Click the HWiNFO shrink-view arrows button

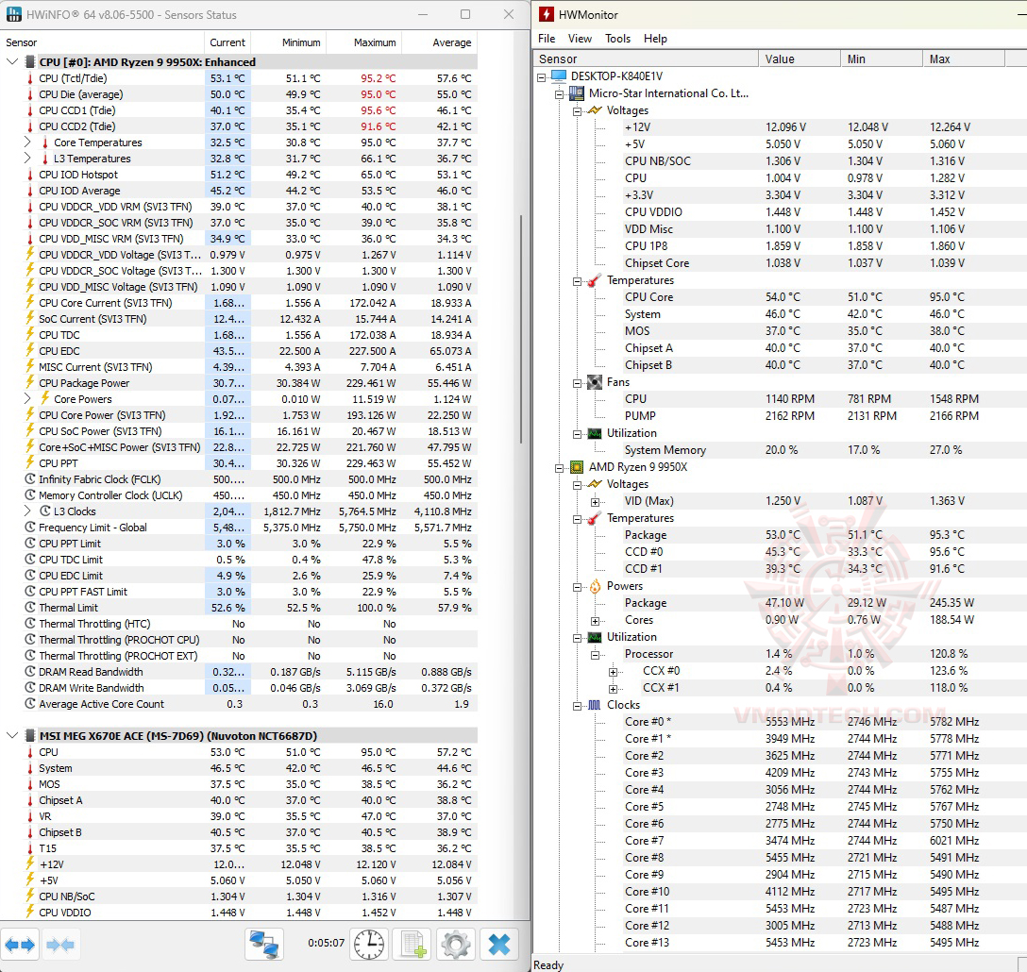click(x=60, y=945)
